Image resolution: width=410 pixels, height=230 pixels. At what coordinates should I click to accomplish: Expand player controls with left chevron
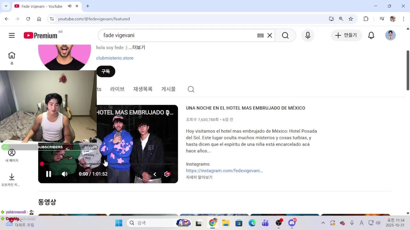click(x=155, y=174)
